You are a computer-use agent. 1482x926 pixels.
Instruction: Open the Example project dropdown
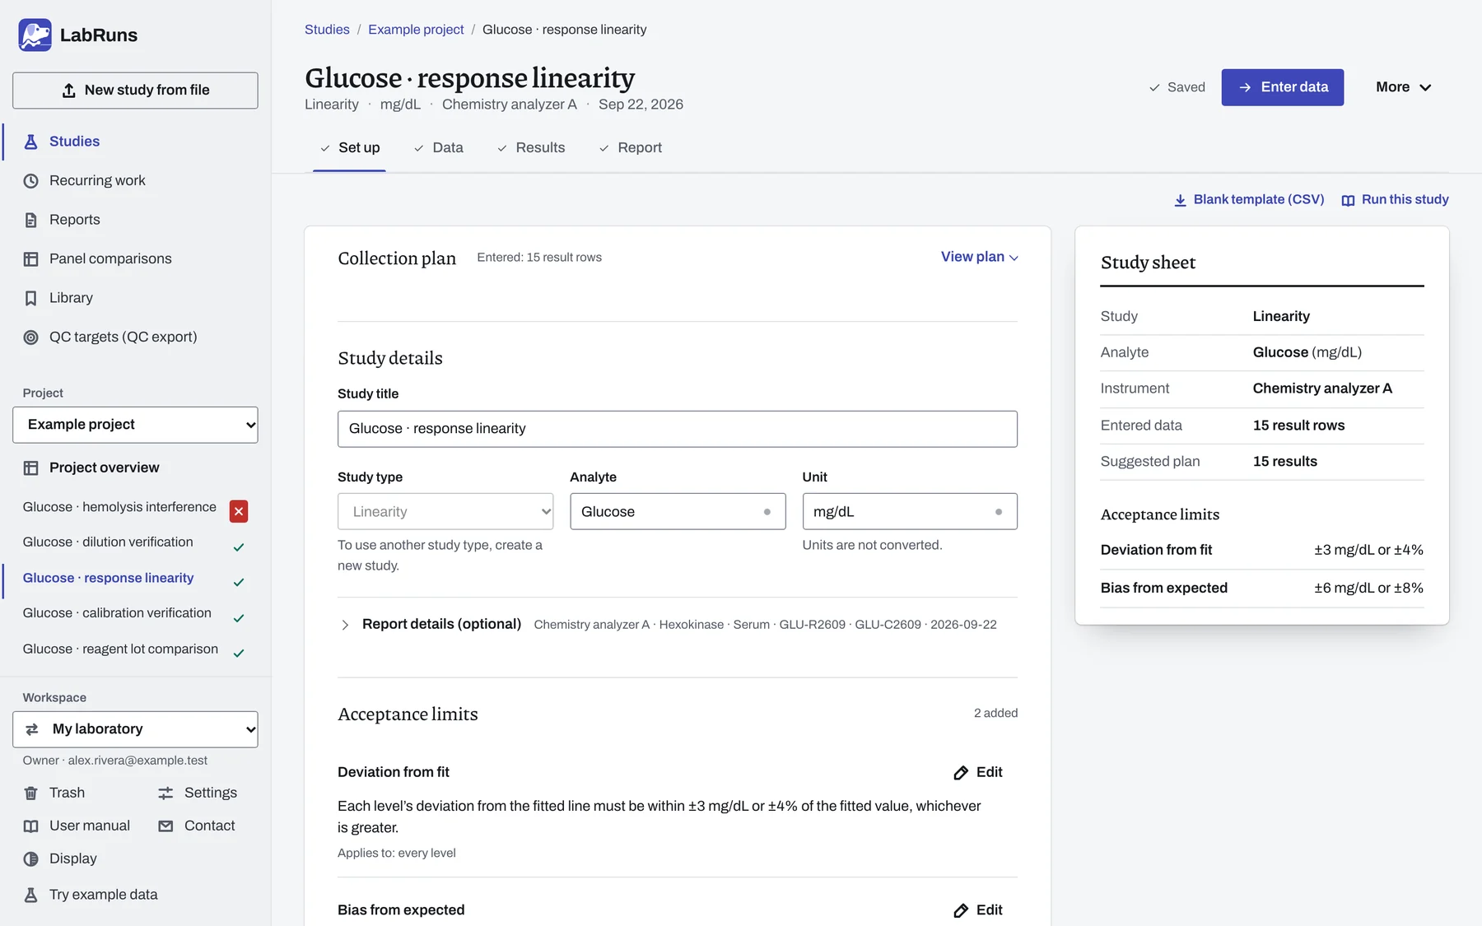click(x=135, y=425)
